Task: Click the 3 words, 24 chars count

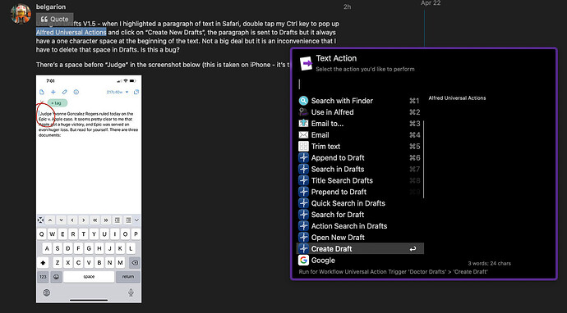Action: (489, 263)
